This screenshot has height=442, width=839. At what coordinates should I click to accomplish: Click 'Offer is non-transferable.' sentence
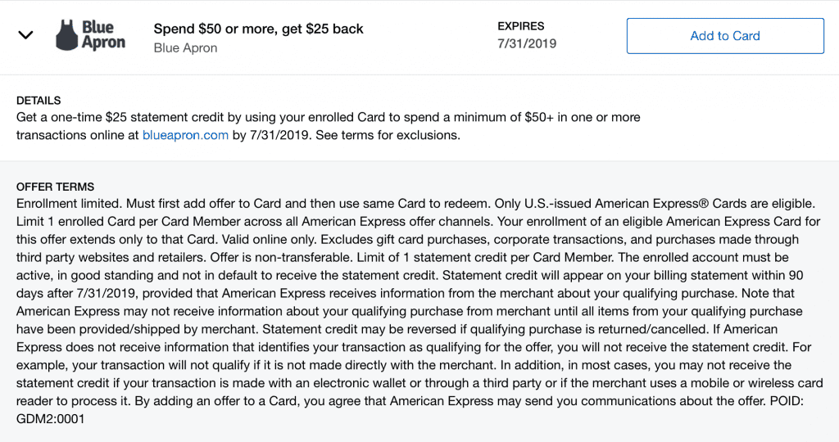point(281,258)
